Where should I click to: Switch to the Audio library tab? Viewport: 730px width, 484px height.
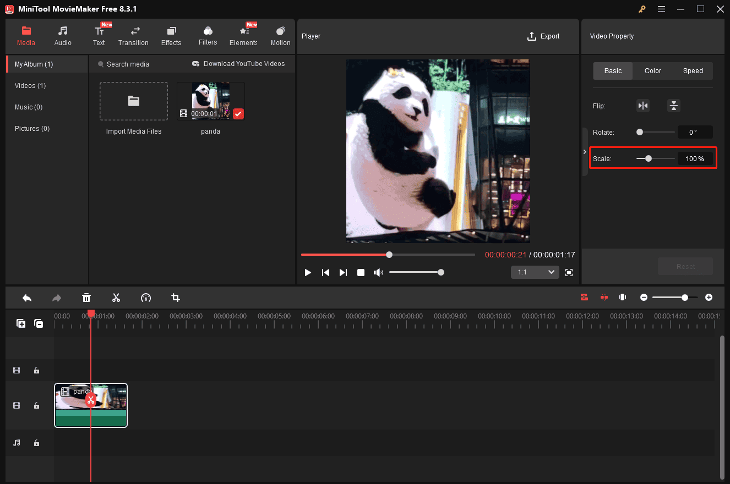pos(63,36)
